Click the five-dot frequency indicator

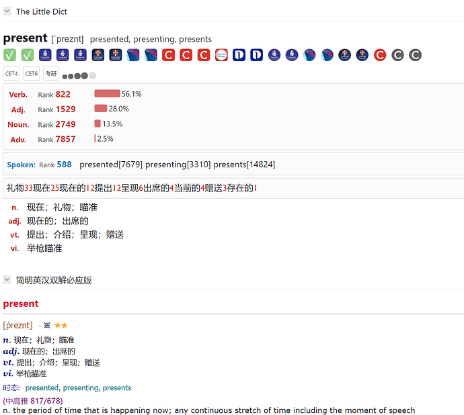click(79, 76)
